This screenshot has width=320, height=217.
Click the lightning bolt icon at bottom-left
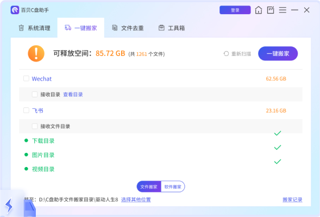(x=9, y=206)
